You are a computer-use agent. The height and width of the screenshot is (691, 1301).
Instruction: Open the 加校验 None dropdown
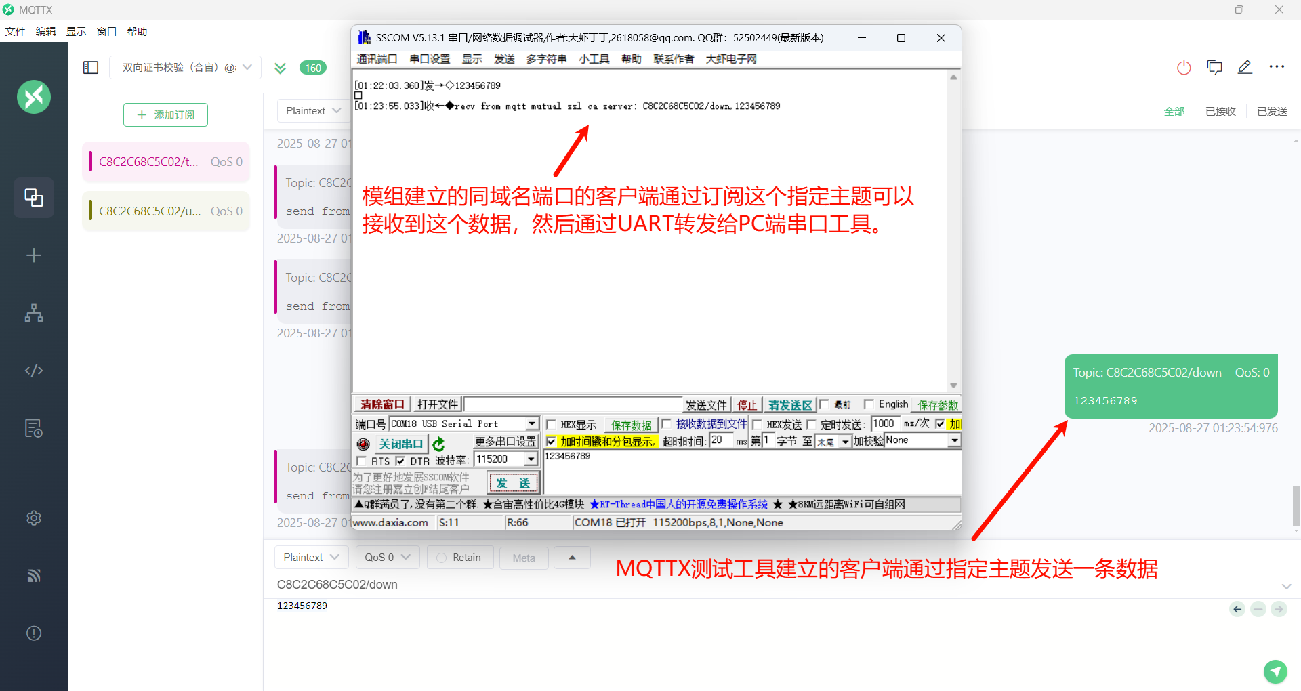pos(922,441)
